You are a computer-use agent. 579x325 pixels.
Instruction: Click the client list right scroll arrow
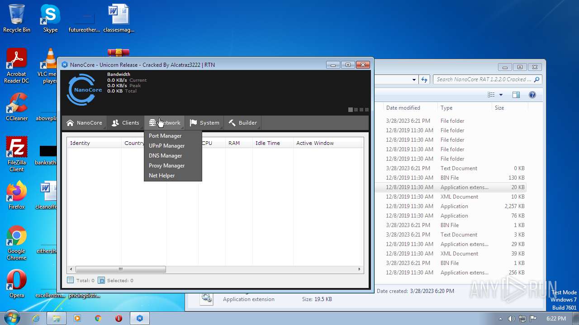tap(360, 269)
